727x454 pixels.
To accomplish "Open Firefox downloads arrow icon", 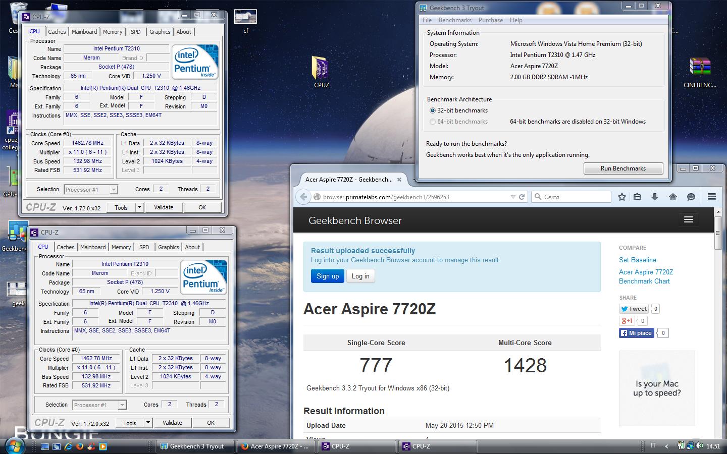I will click(x=655, y=197).
